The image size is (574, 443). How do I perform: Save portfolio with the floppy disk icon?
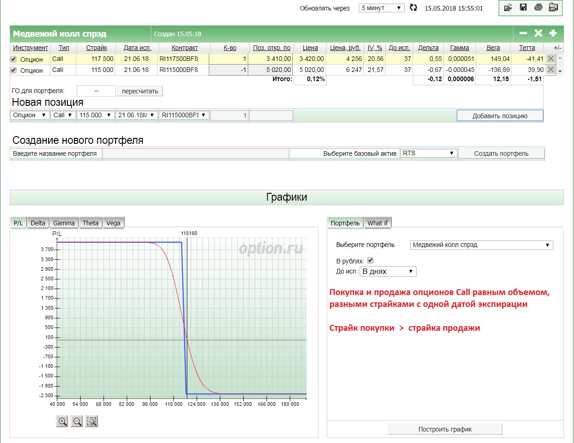tap(523, 7)
